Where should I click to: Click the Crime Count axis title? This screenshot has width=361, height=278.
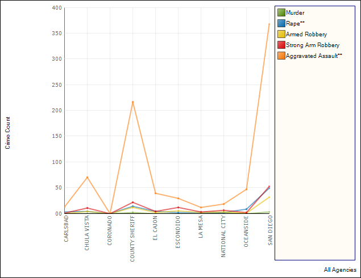click(x=8, y=133)
